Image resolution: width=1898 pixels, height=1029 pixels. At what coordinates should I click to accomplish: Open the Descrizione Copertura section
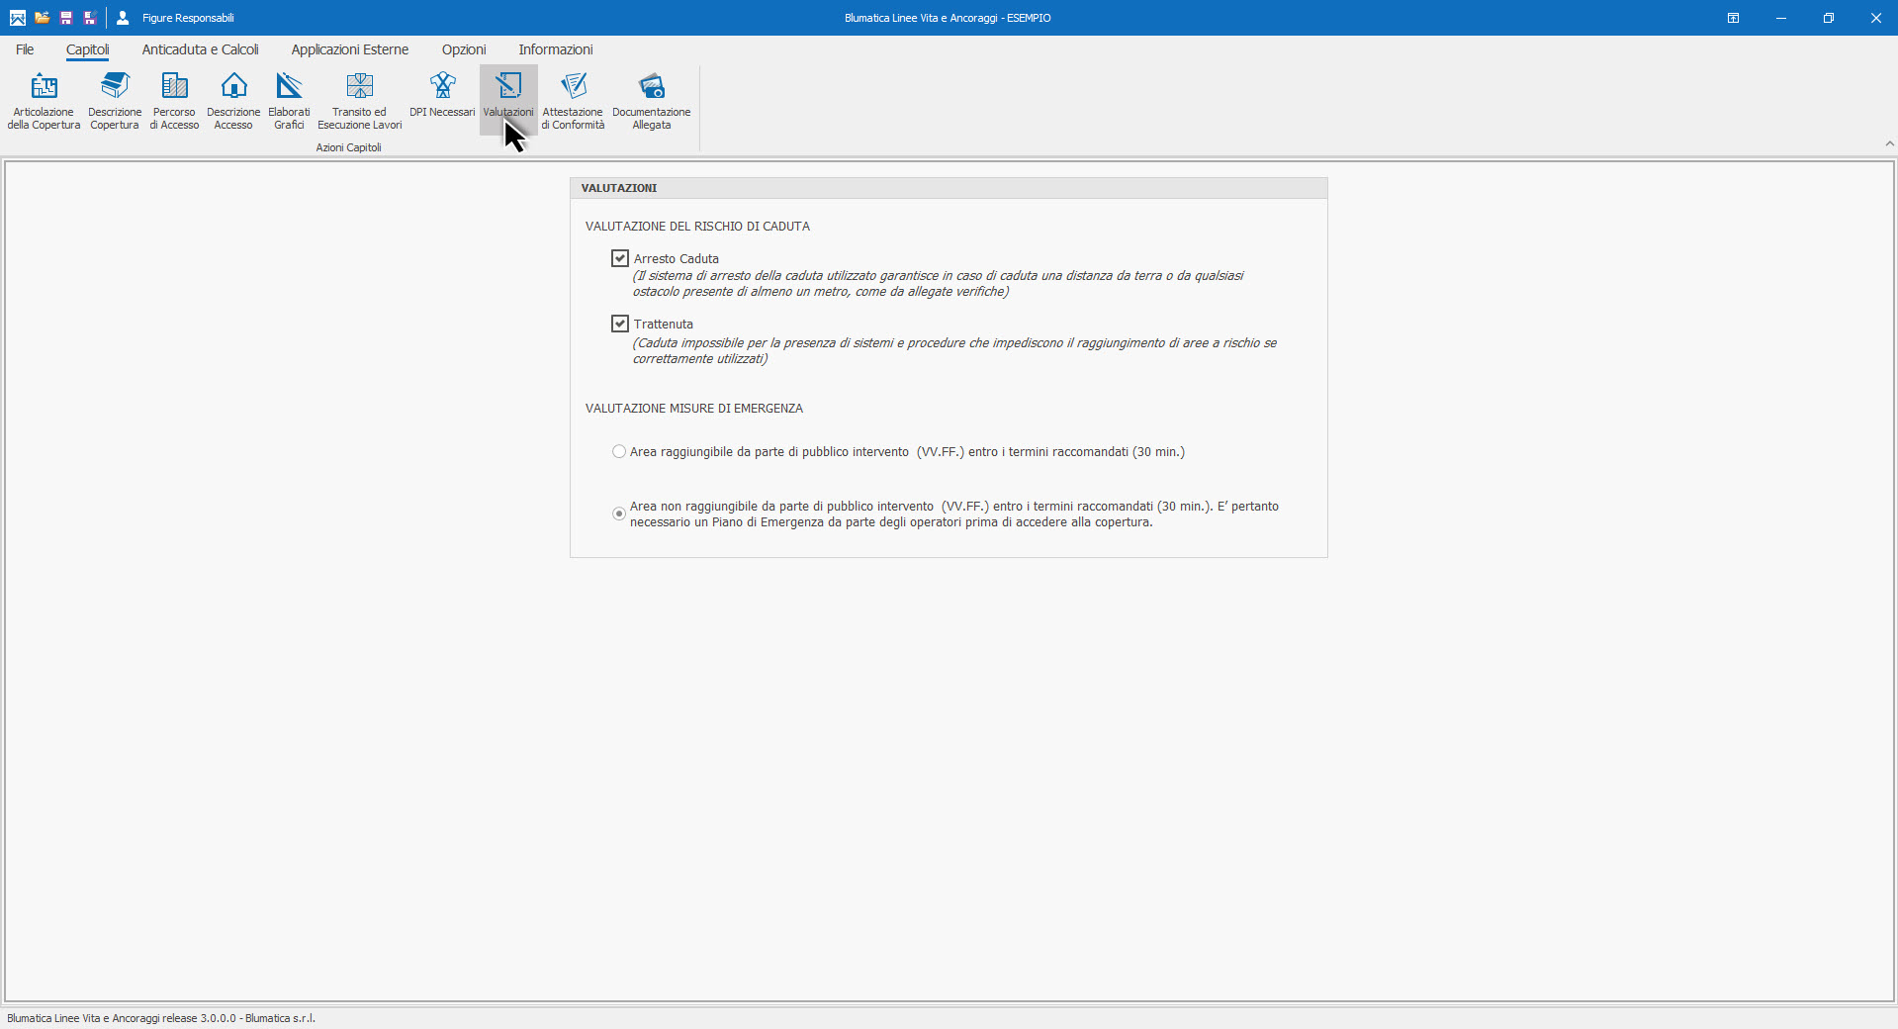tap(115, 100)
